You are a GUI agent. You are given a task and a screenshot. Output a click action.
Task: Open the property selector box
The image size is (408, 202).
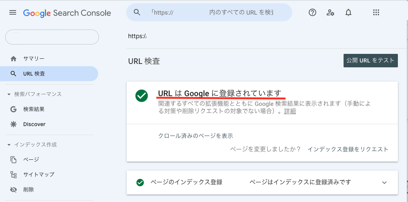52,37
